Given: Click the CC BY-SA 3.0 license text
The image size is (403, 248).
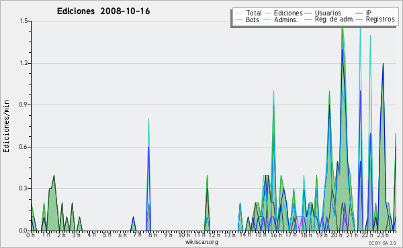Looking at the screenshot, I should point(382,243).
